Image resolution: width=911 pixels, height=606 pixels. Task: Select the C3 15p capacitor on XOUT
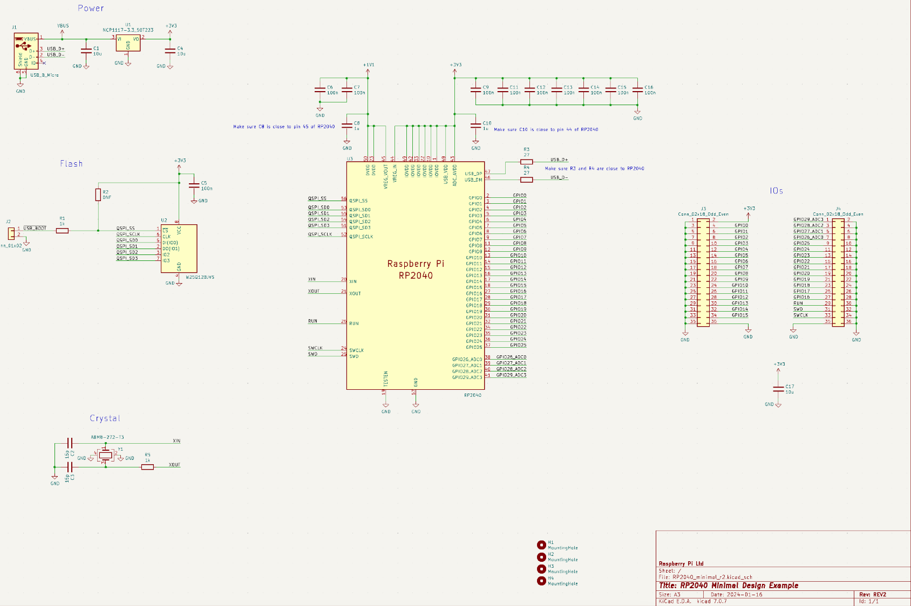[69, 467]
